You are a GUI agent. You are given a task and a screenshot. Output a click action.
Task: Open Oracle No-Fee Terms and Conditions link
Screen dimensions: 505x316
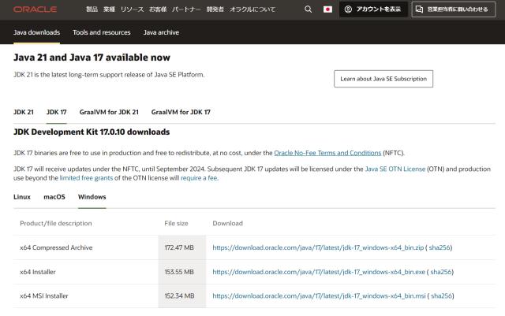pos(327,153)
